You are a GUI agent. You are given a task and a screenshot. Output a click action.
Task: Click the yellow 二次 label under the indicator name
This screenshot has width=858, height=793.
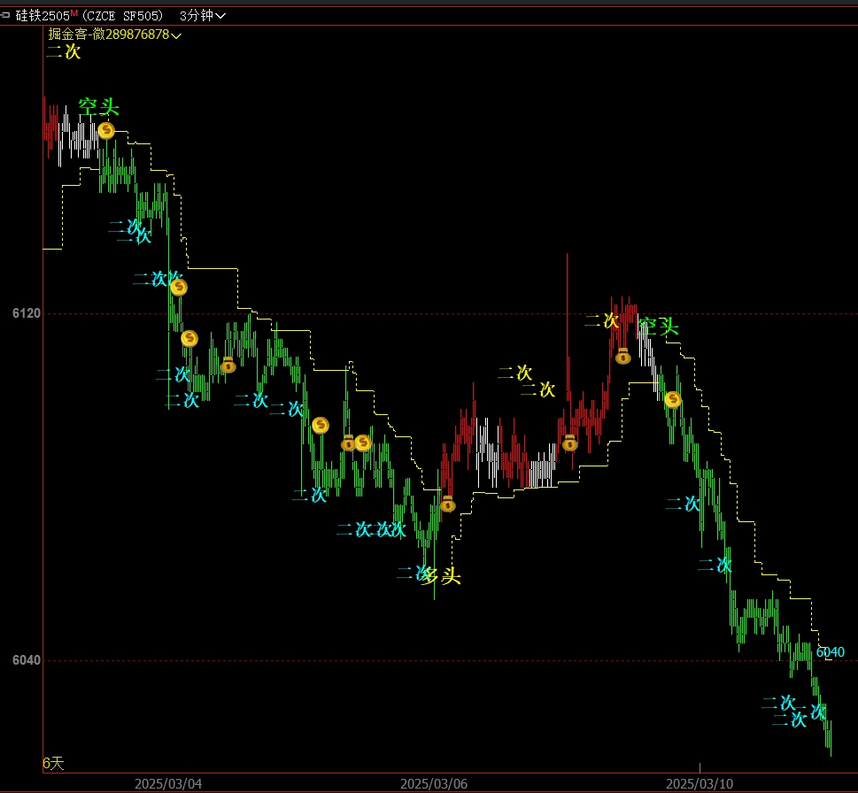63,52
